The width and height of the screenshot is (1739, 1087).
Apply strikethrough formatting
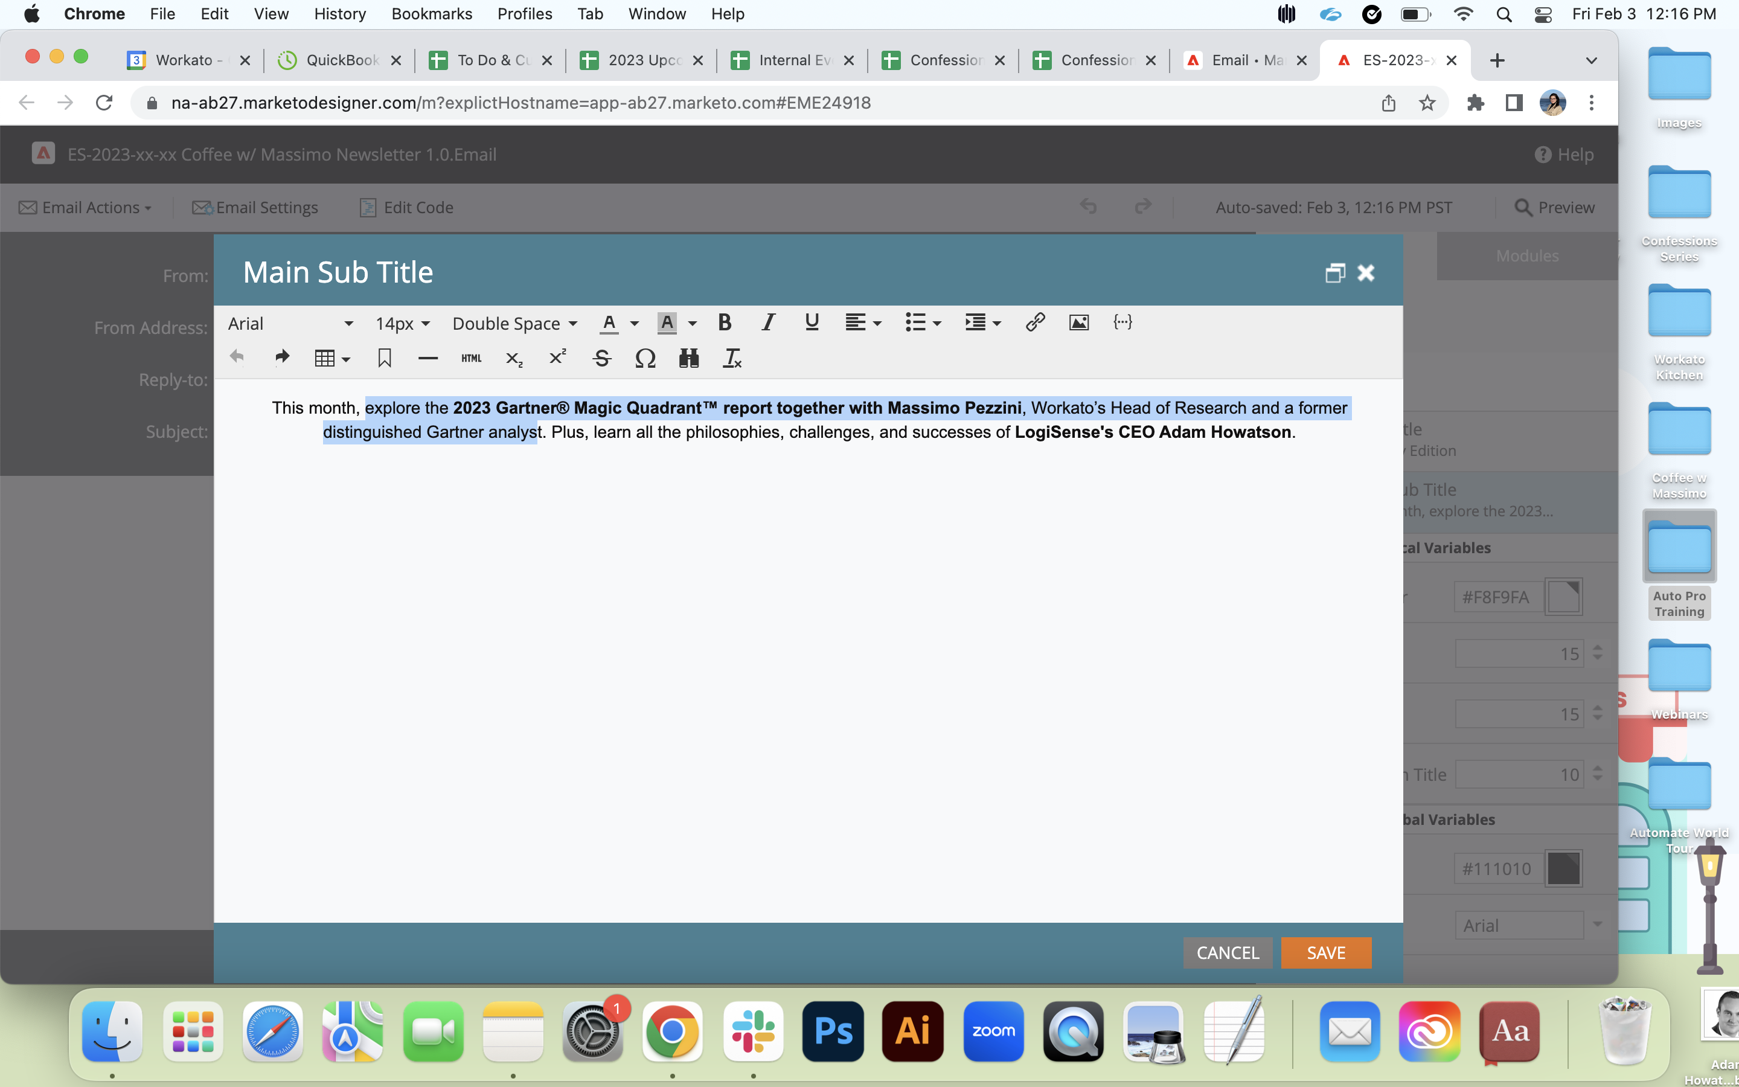pyautogui.click(x=602, y=358)
